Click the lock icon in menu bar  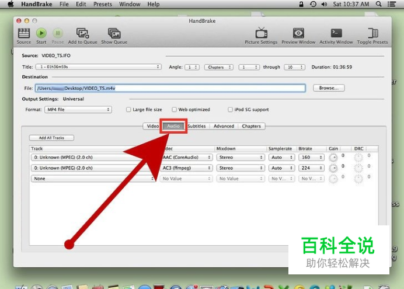point(301,4)
